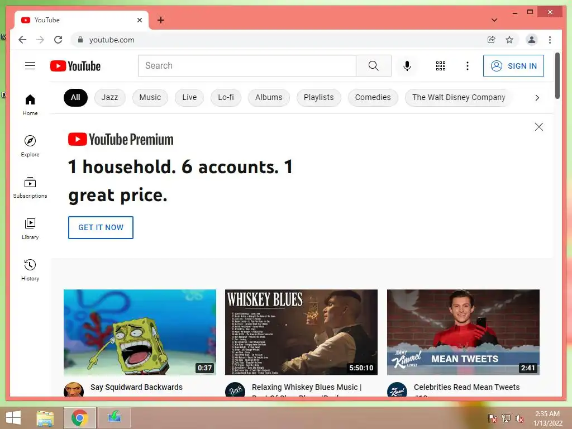The image size is (572, 429).
Task: Open the Whiskey Blues video thumbnail
Action: [x=301, y=332]
